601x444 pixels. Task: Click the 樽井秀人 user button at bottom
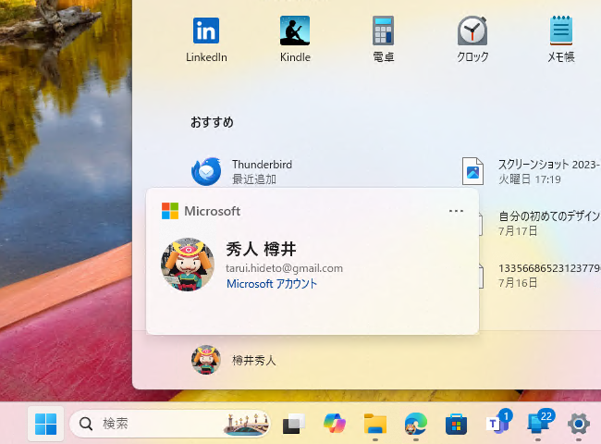pyautogui.click(x=234, y=360)
